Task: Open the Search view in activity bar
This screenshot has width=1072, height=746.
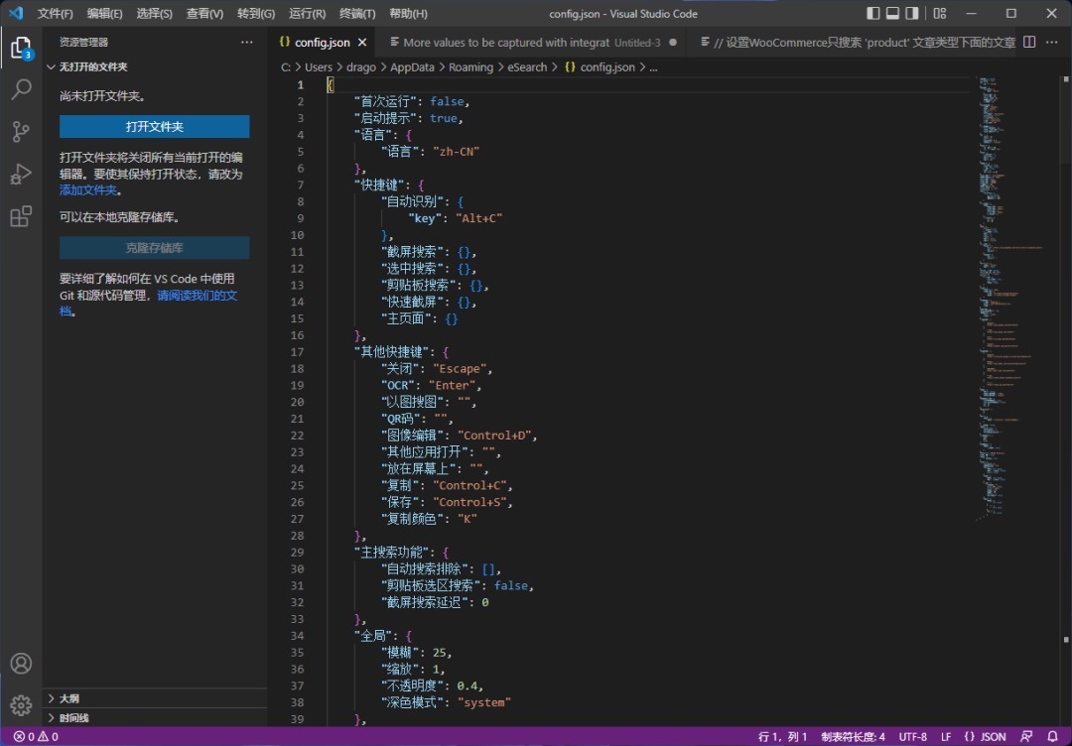Action: coord(21,89)
